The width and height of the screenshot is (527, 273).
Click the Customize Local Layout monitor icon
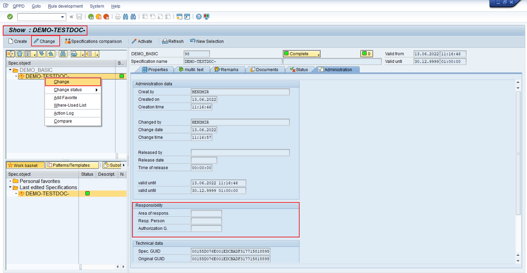tap(206, 17)
